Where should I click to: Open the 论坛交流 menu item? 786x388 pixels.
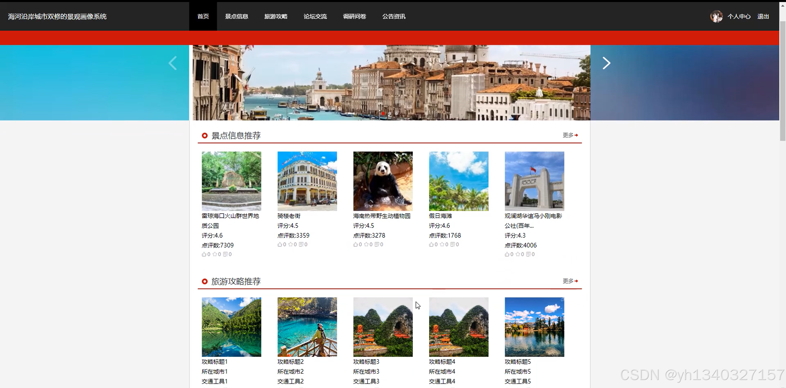click(x=315, y=16)
